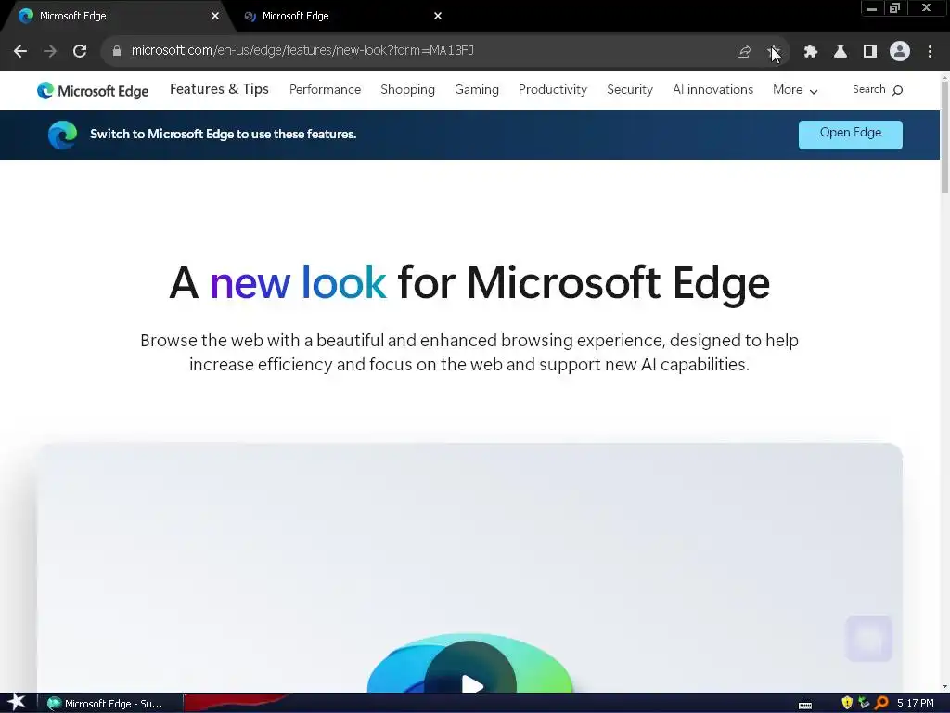Click the Microsoft Edge taskbar window button
Screen dimensions: 950x713
tap(110, 704)
